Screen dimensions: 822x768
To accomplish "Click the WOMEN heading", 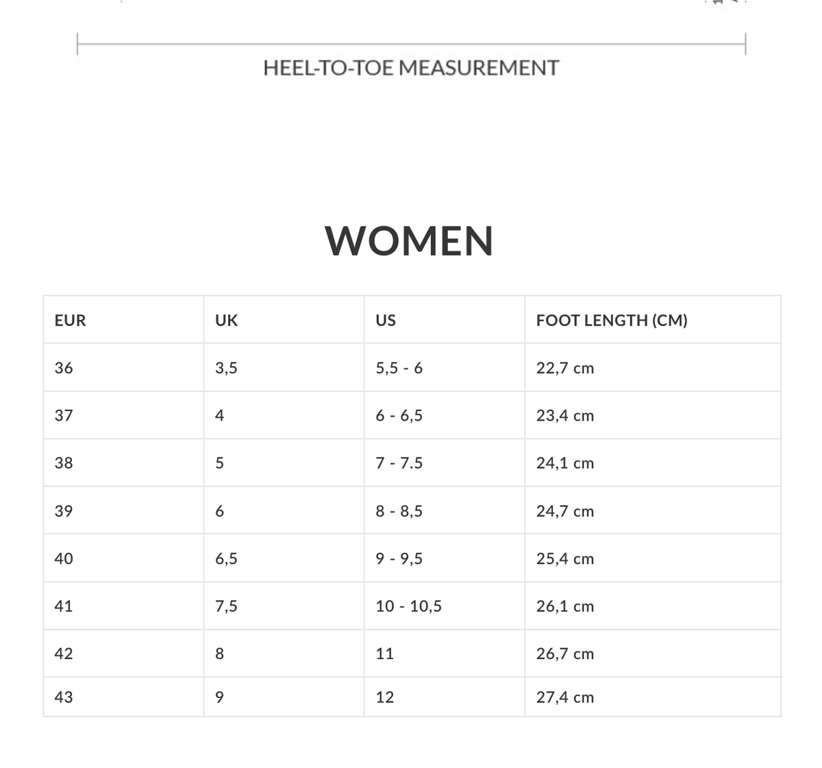I will (410, 240).
